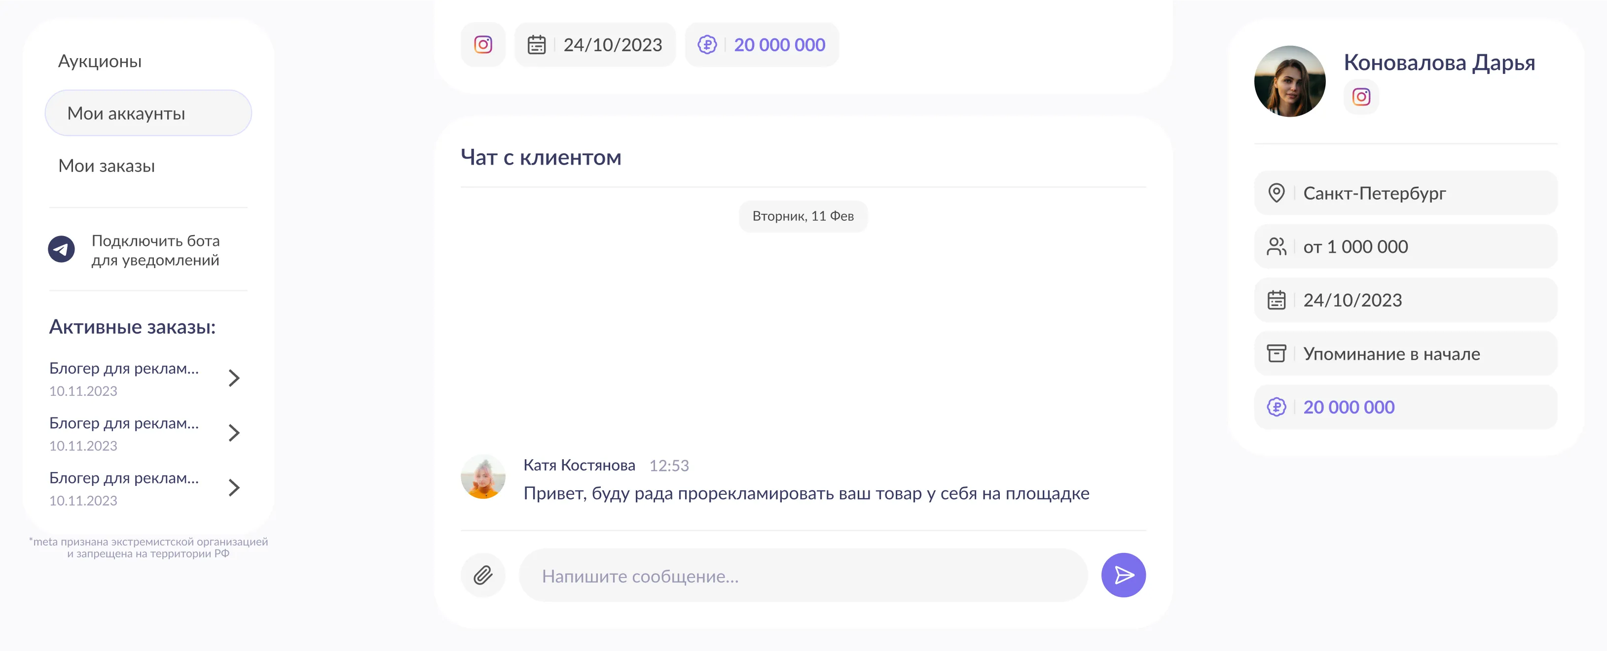Image resolution: width=1607 pixels, height=651 pixels.
Task: Click the Активные заказы heading
Action: [132, 327]
